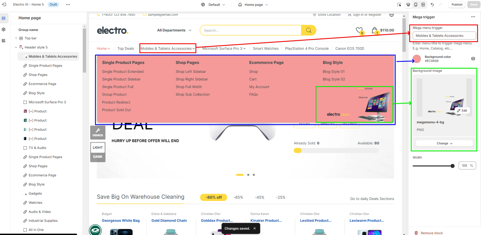Open the Sections panel icon
481x235 pixels.
(x=4, y=18)
